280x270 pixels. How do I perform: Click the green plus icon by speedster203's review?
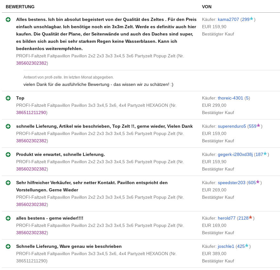[x=8, y=183]
